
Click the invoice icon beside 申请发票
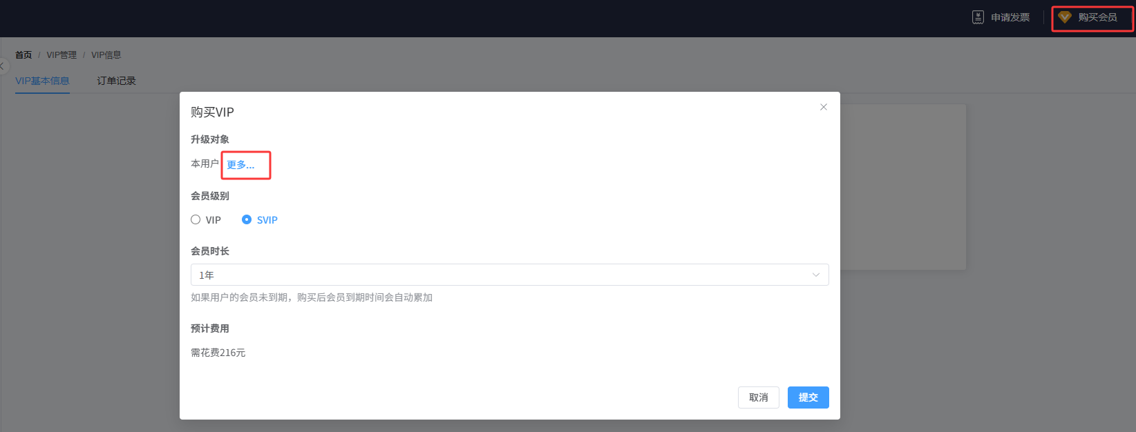pos(978,17)
